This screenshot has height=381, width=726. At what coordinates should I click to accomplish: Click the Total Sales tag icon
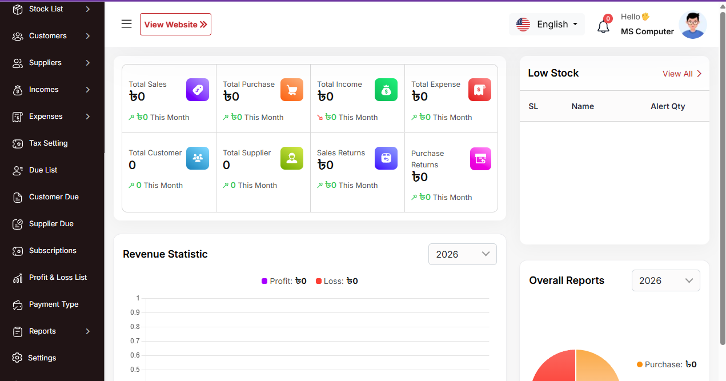(x=198, y=90)
